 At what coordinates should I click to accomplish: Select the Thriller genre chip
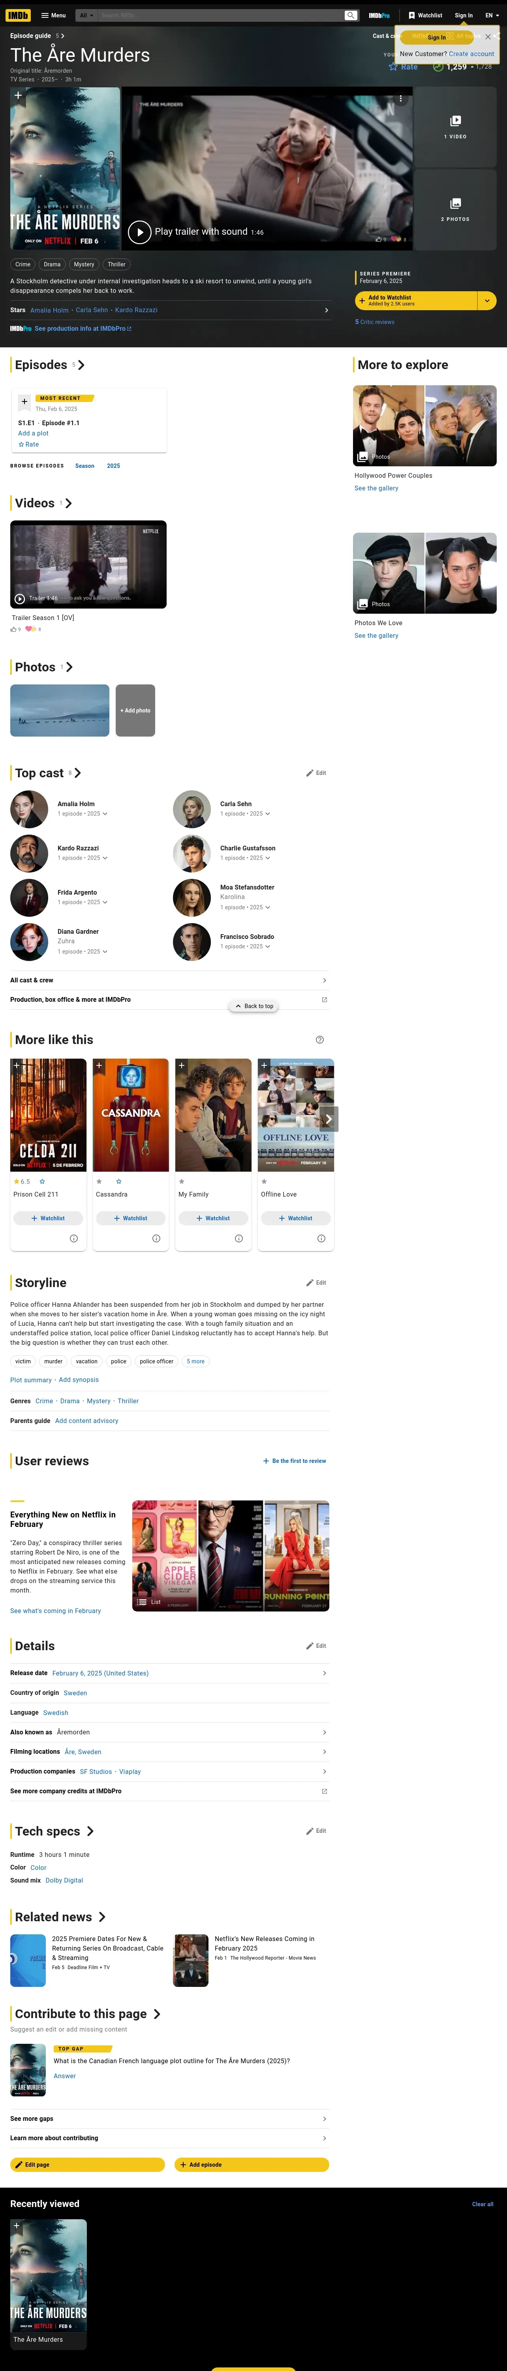[x=117, y=264]
